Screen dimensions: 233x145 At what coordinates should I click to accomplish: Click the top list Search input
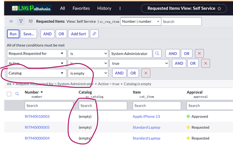click(x=181, y=22)
